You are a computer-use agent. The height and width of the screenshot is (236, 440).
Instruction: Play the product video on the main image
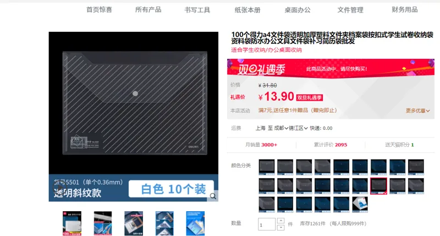60,187
